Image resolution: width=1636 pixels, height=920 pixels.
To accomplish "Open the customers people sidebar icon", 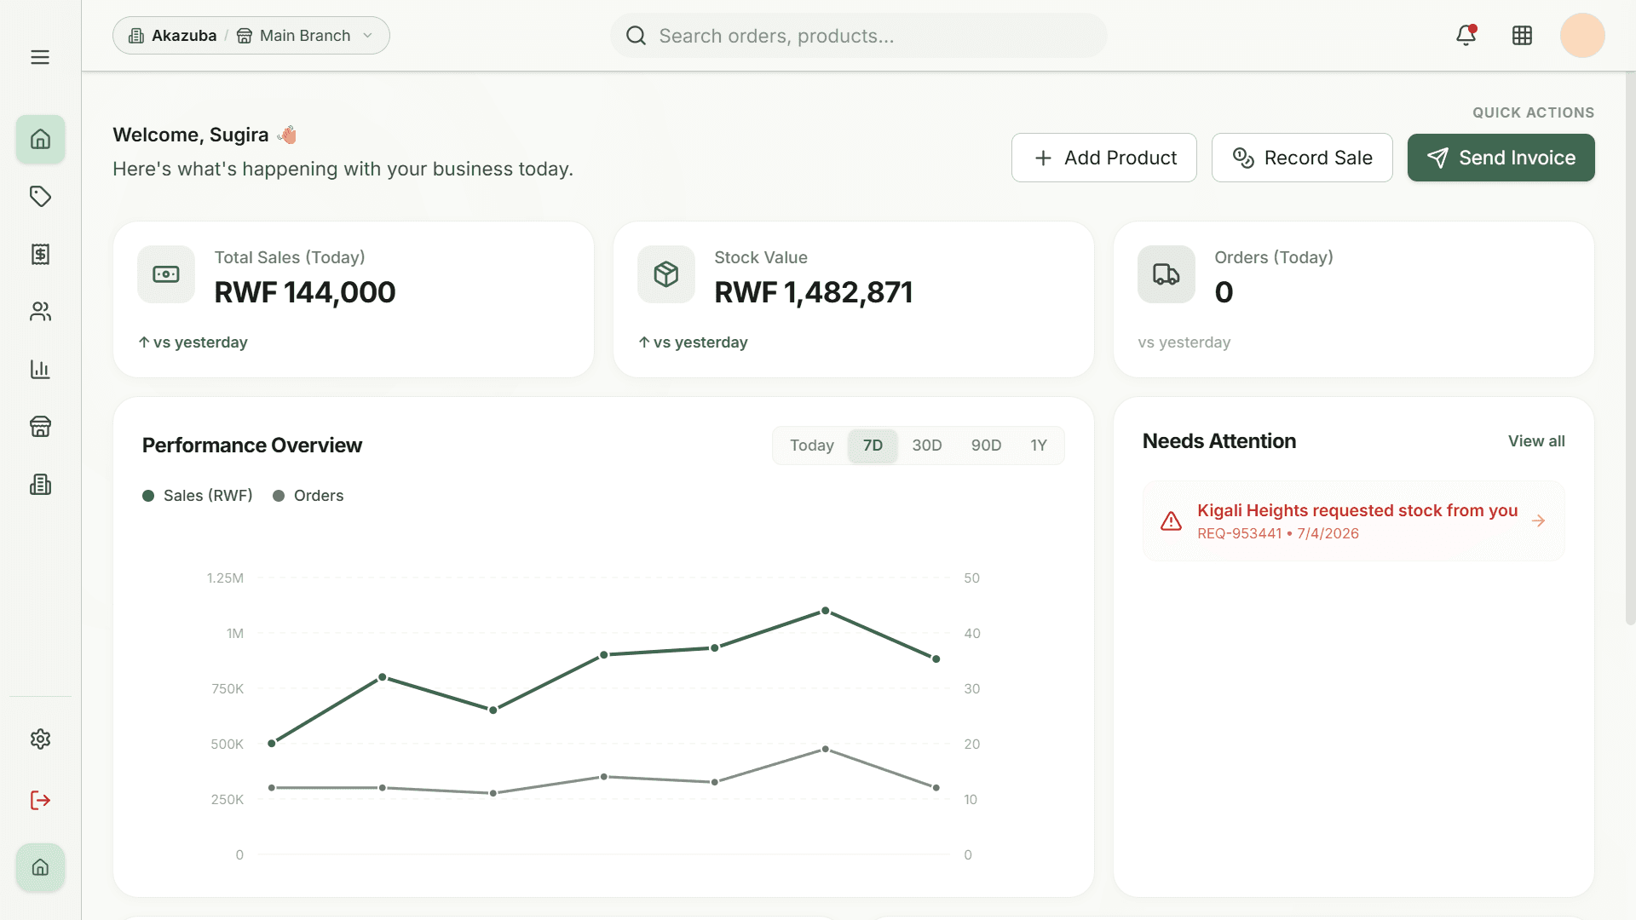I will [x=40, y=312].
